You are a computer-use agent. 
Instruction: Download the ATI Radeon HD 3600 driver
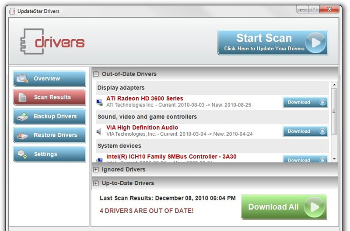(305, 102)
